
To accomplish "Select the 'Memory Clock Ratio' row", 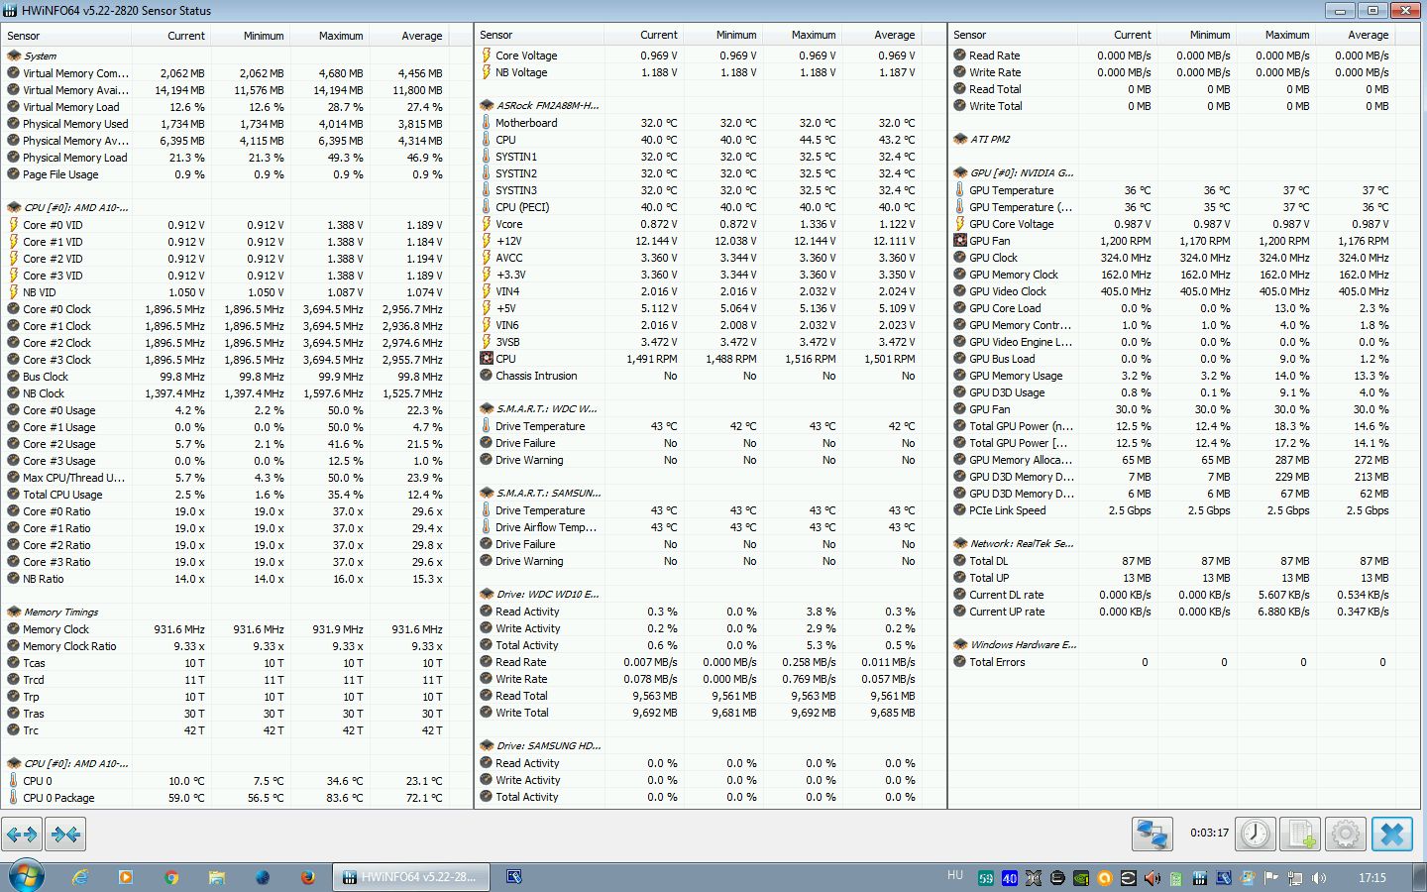I will (237, 646).
